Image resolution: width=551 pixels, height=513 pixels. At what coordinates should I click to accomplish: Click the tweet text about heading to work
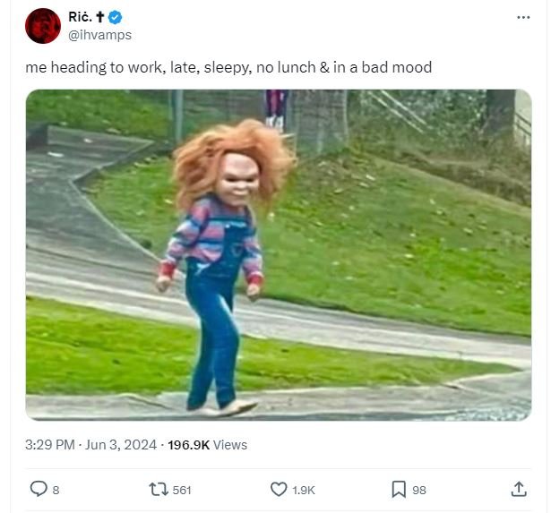[x=228, y=67]
